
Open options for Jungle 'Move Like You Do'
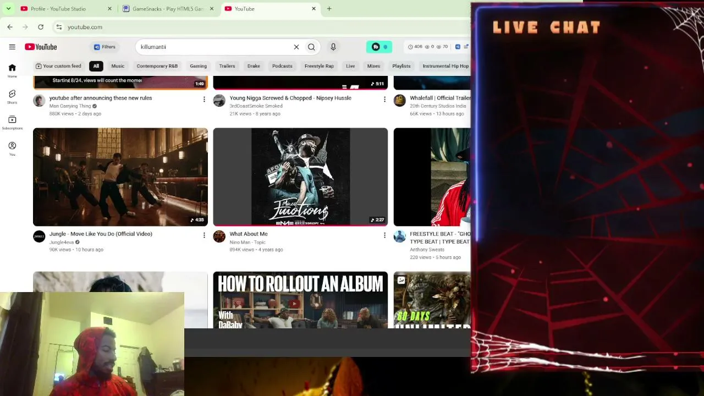[204, 235]
